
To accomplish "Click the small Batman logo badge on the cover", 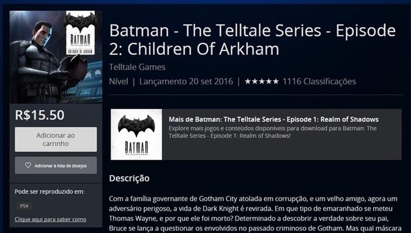I will (x=80, y=33).
